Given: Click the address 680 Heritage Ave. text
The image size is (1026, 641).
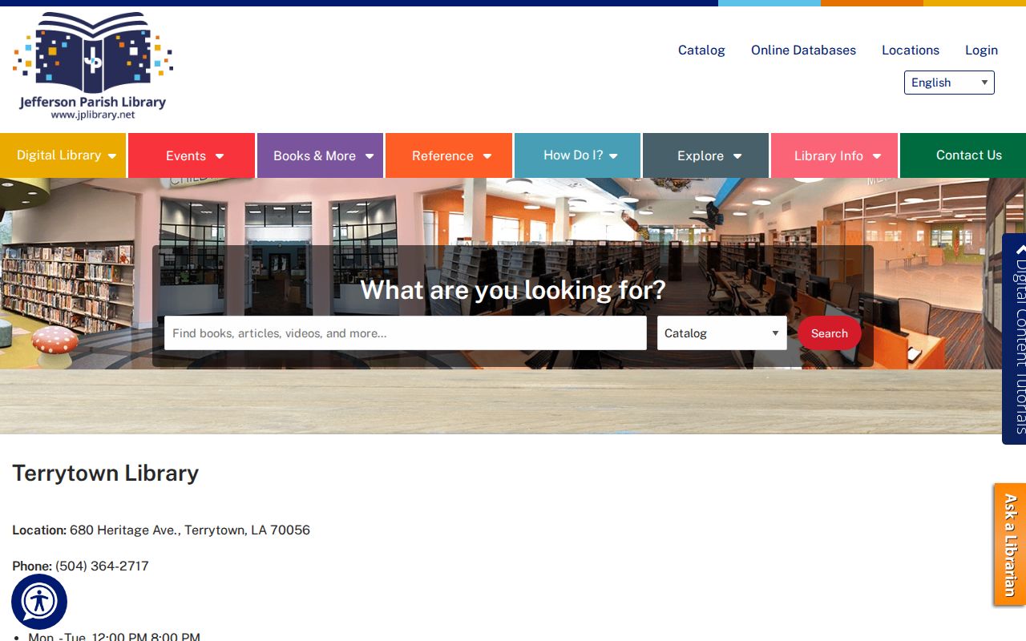Looking at the screenshot, I should (x=190, y=530).
